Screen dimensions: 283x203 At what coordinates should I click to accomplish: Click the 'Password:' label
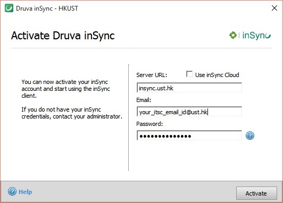click(x=149, y=124)
